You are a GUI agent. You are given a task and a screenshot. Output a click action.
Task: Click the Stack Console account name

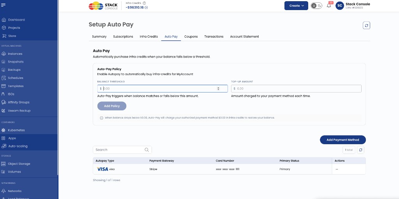[358, 4]
